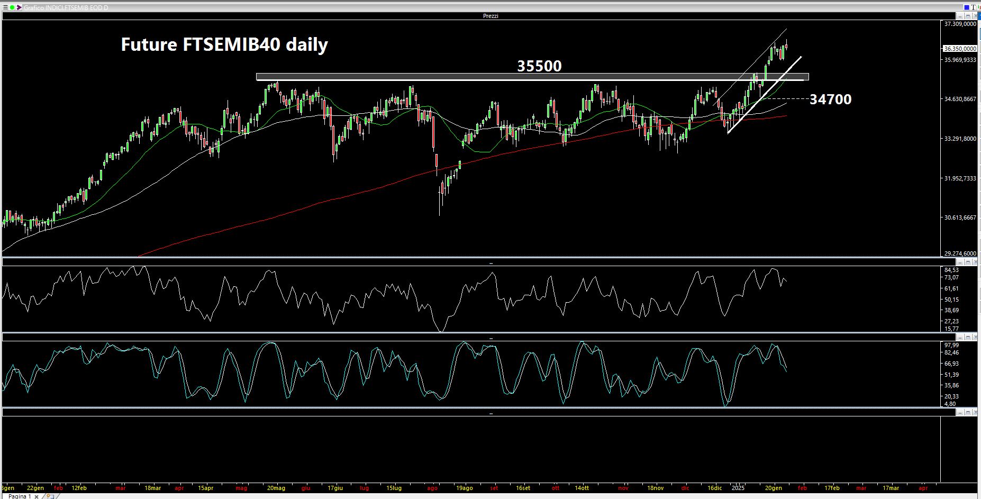Maximize the stochastic indicator pane
Viewport: 981px width, 499px height.
(x=968, y=337)
